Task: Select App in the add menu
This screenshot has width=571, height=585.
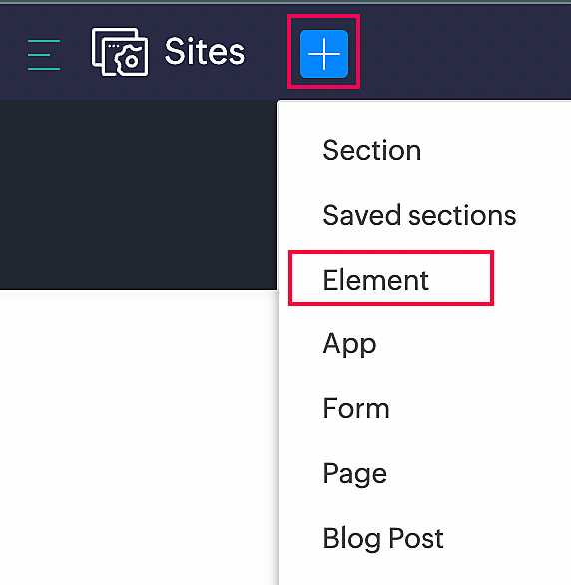Action: (x=349, y=344)
